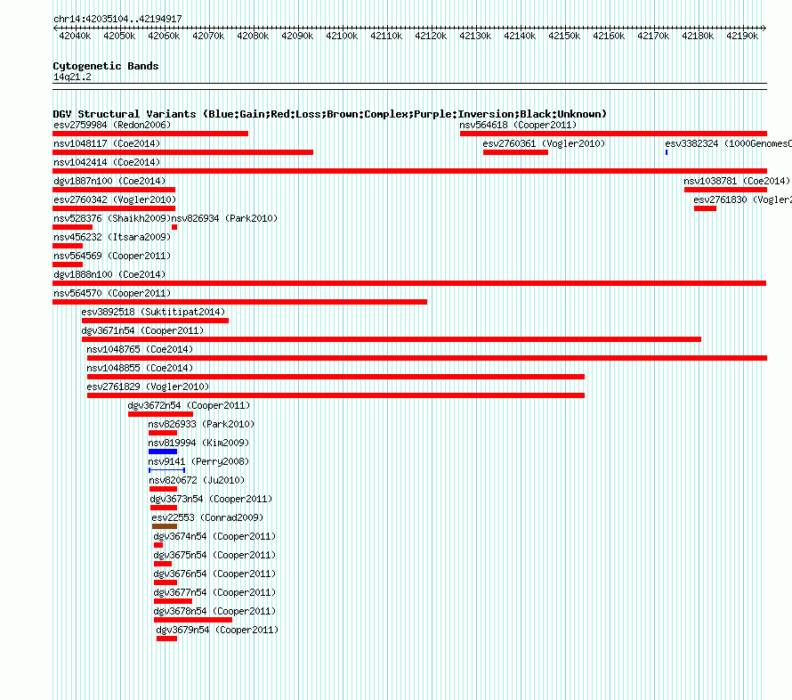Click dgv3671n54 (Cooper2011) label
792x700 pixels.
point(142,330)
